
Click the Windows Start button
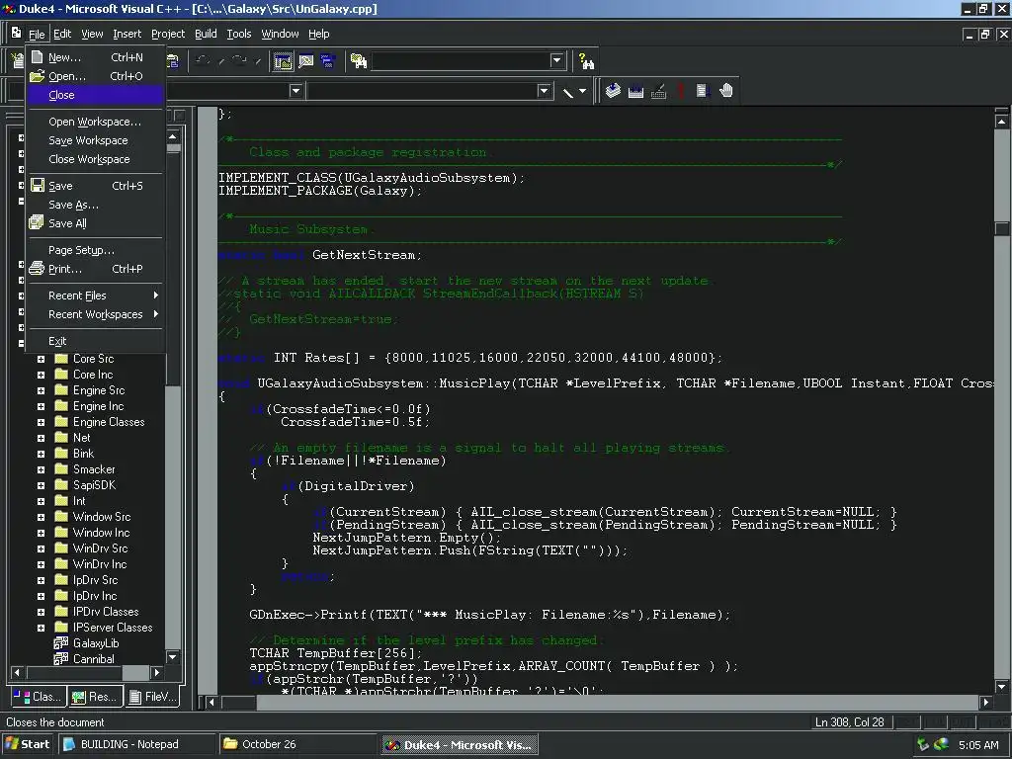pos(28,744)
